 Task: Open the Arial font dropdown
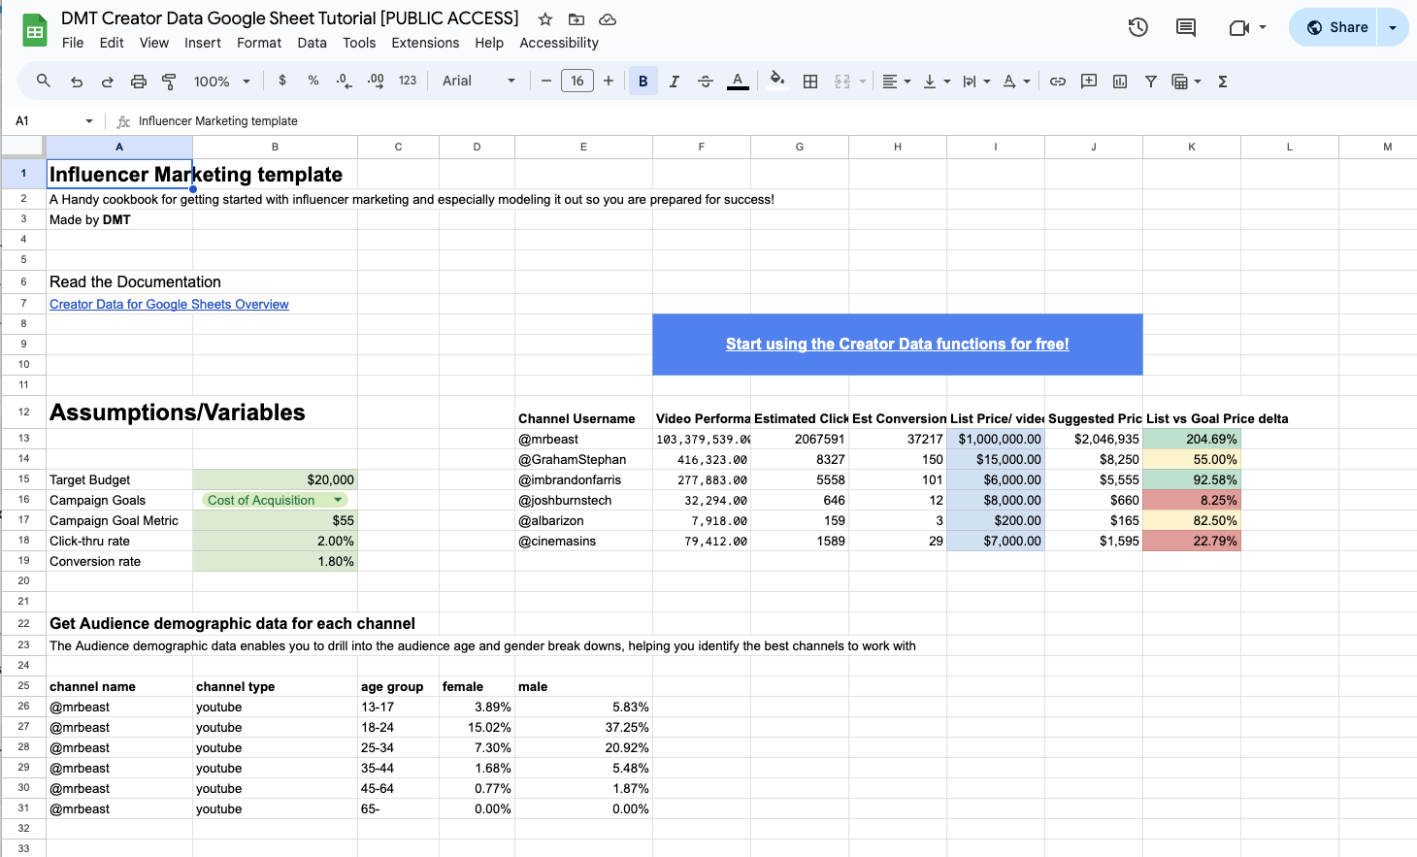tap(478, 81)
